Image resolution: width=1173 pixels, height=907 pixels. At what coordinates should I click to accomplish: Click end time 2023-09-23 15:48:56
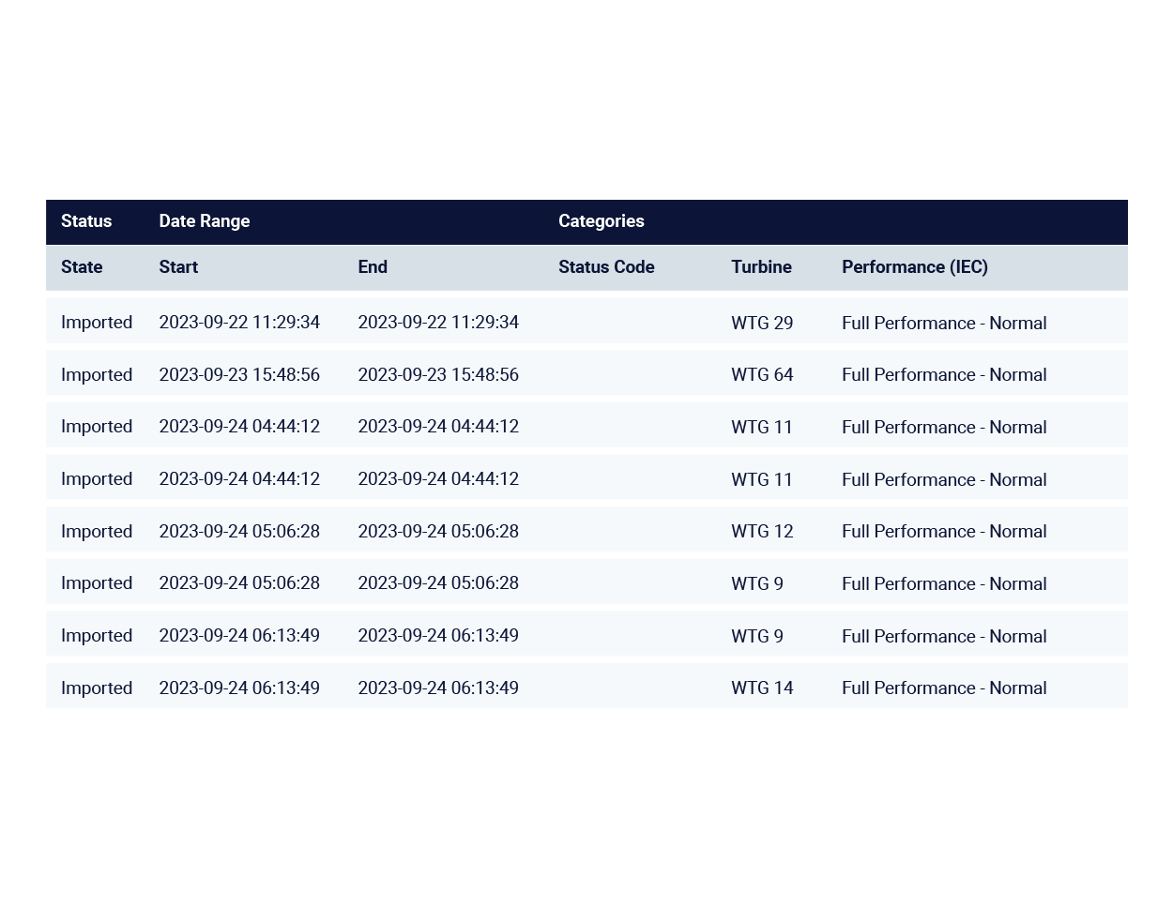click(x=438, y=375)
